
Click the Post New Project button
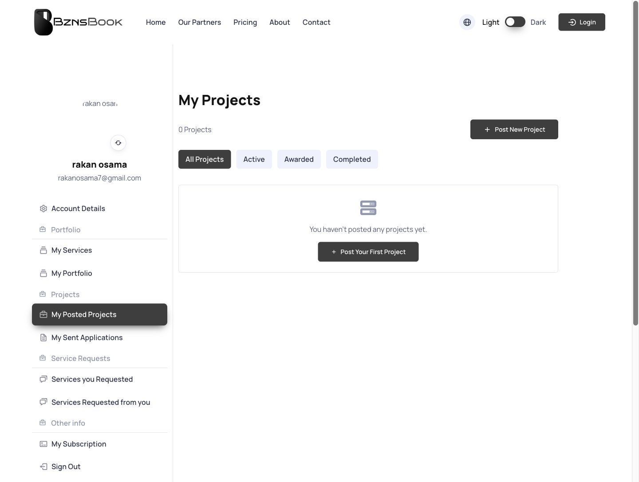point(514,129)
